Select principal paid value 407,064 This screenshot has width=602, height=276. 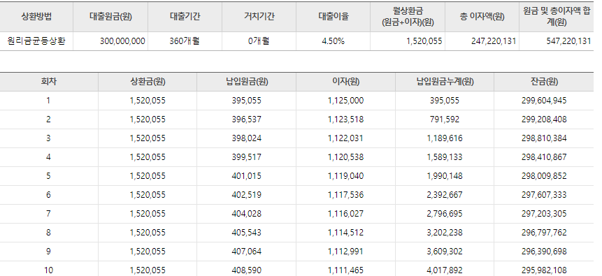(x=247, y=251)
